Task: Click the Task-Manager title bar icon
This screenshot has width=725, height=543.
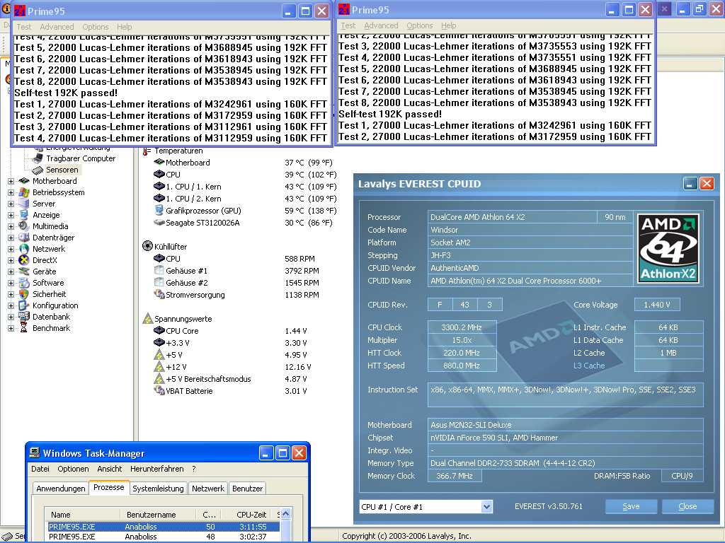Action: pyautogui.click(x=35, y=453)
